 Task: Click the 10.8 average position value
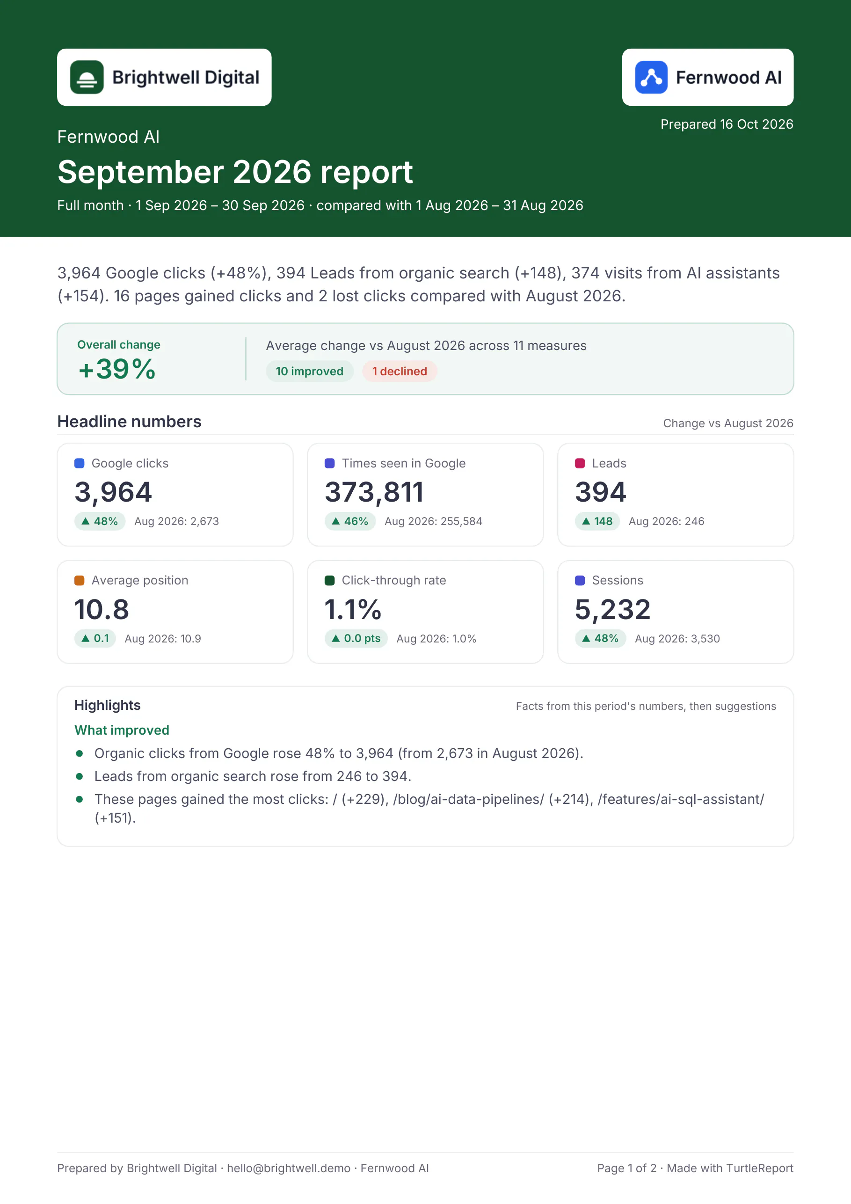click(x=102, y=609)
